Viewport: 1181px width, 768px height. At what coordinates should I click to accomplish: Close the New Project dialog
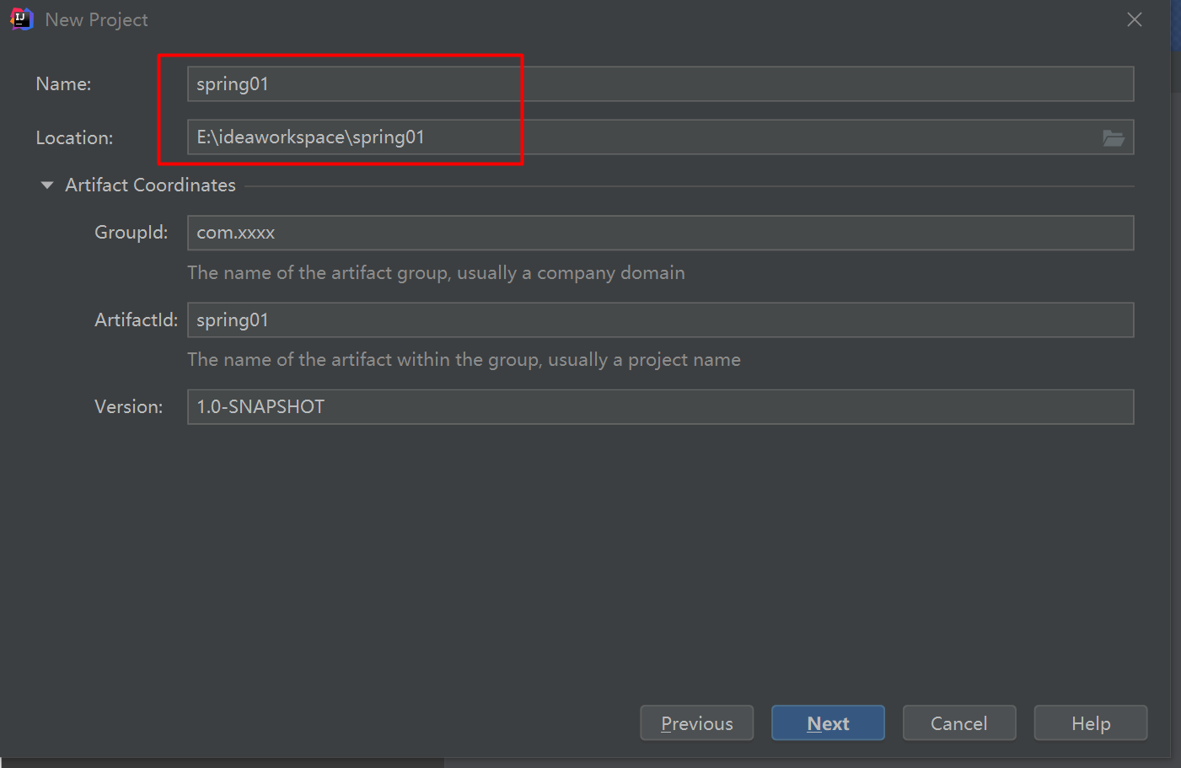1135,19
